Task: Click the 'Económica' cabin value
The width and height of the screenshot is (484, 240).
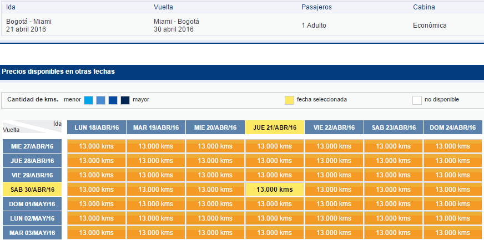Action: (430, 25)
